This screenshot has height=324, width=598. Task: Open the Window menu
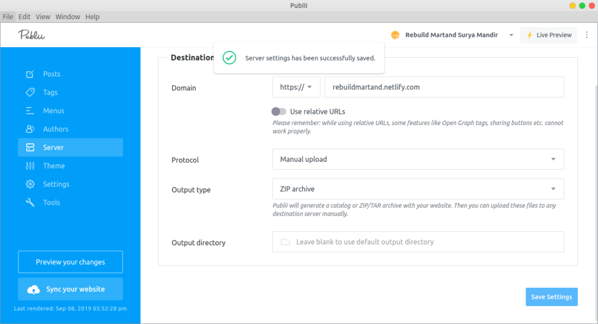tap(68, 17)
